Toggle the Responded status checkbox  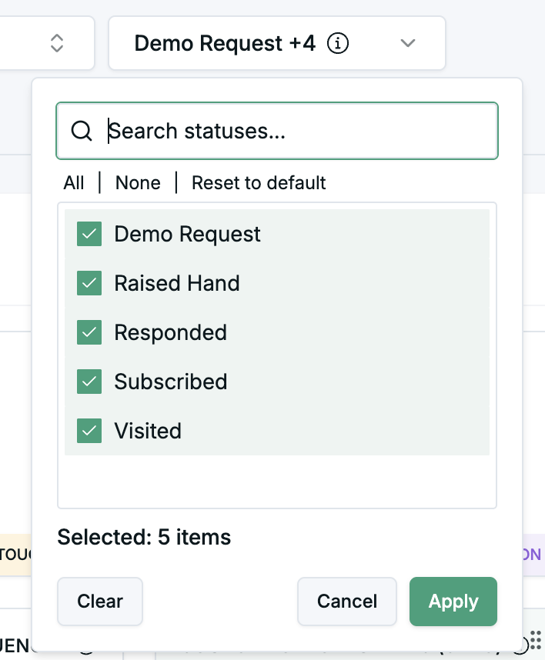89,332
